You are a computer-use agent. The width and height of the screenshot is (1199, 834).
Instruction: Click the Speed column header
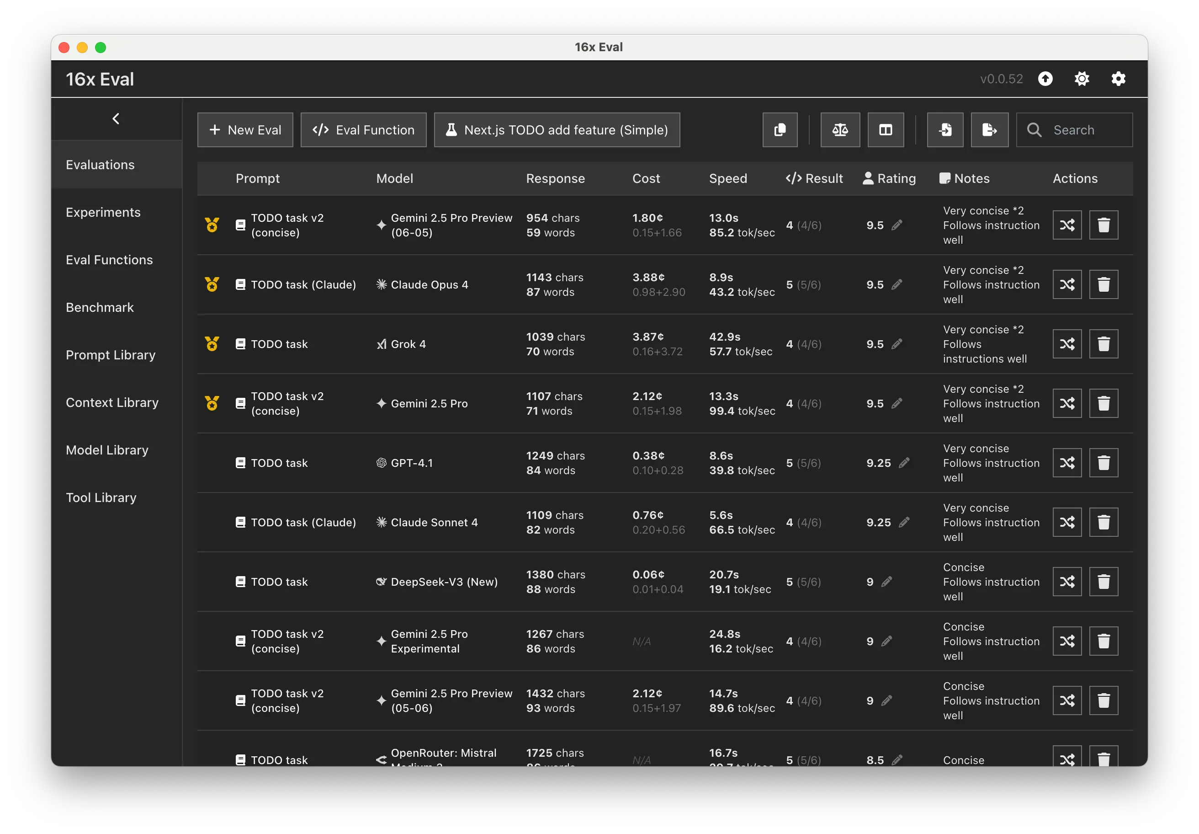click(728, 179)
